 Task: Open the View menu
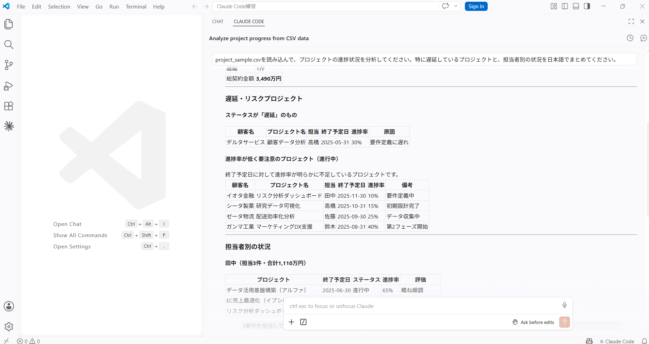pos(83,6)
